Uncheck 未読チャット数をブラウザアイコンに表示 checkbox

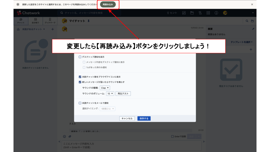80,77
